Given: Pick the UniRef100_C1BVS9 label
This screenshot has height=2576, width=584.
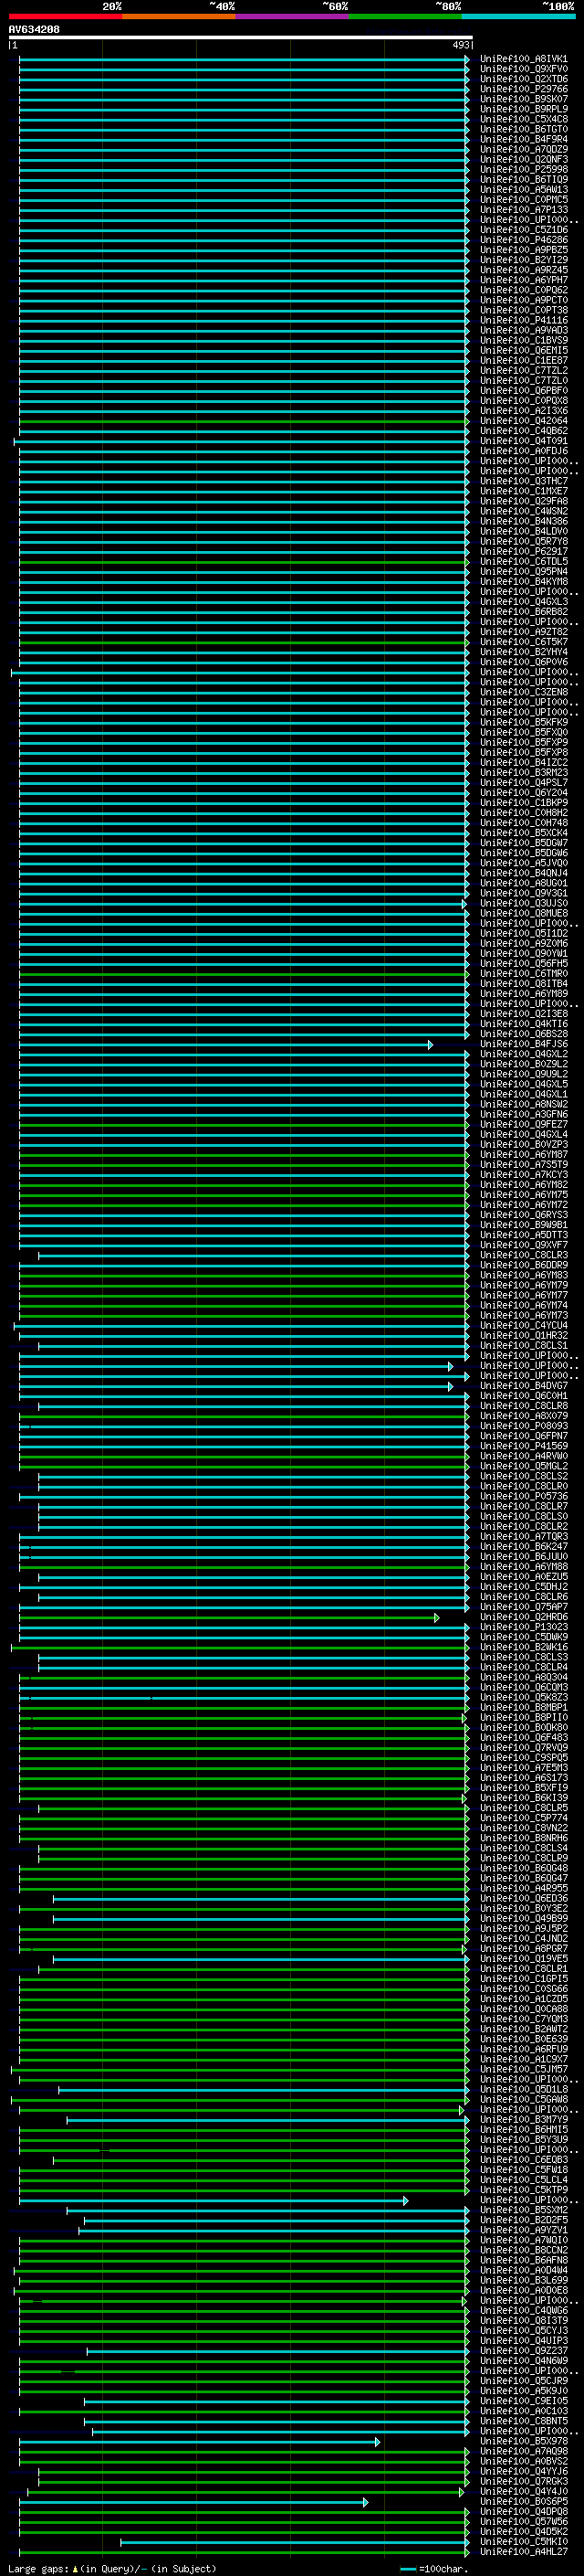Looking at the screenshot, I should coord(523,340).
